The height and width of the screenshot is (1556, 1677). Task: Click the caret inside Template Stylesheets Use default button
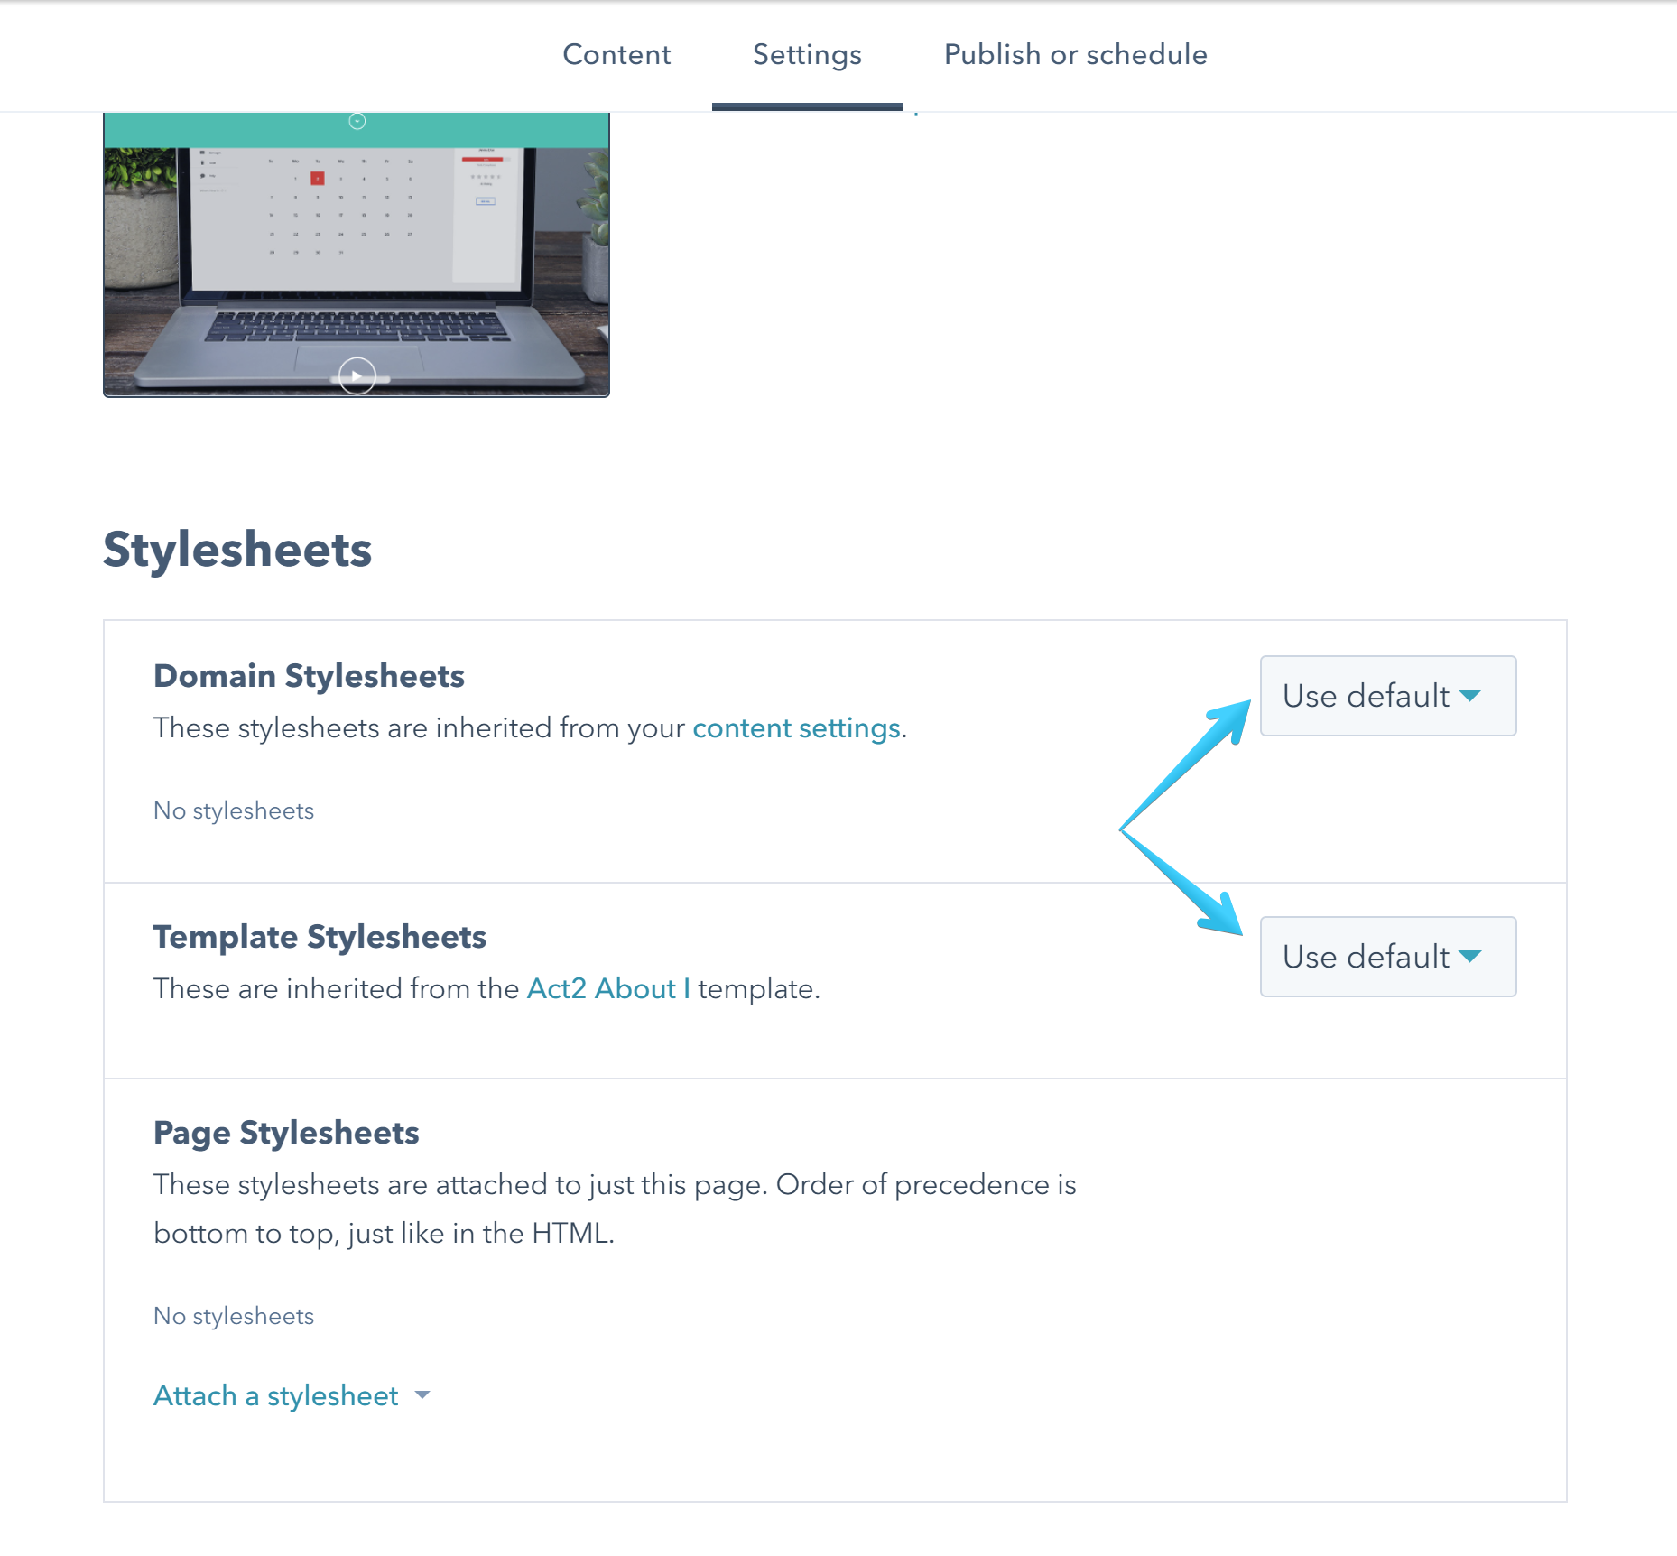click(x=1471, y=957)
